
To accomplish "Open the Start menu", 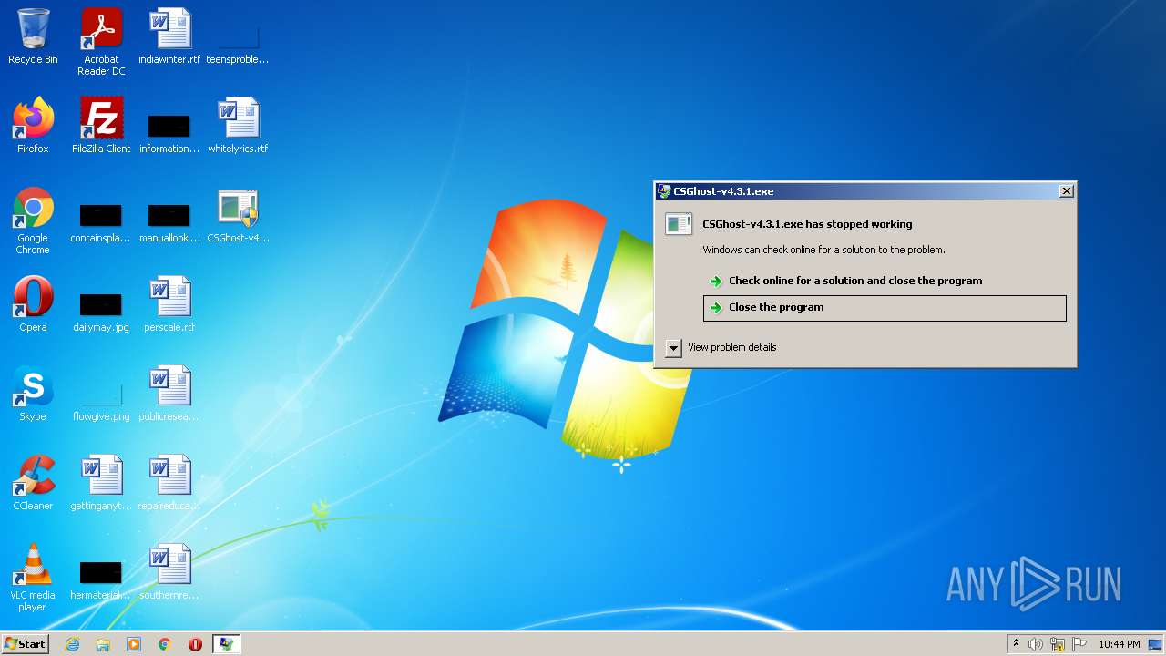I will (x=26, y=644).
